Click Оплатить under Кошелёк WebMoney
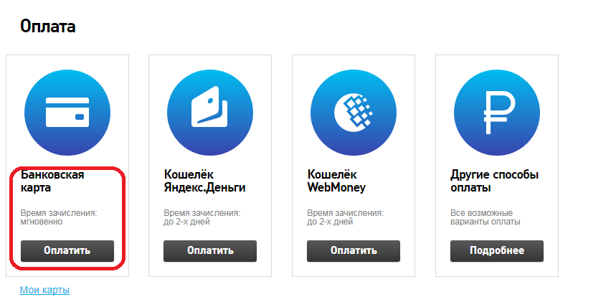The width and height of the screenshot is (611, 302). pos(354,251)
